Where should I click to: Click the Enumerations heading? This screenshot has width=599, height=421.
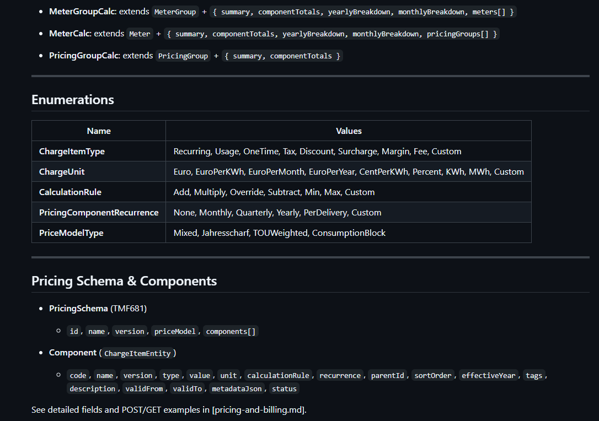tap(73, 100)
